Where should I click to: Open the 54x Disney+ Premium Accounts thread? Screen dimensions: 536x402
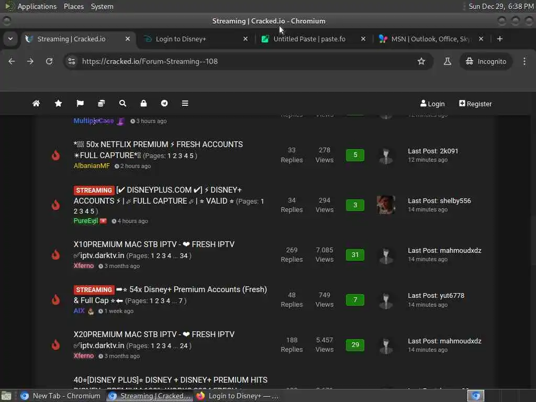(170, 295)
